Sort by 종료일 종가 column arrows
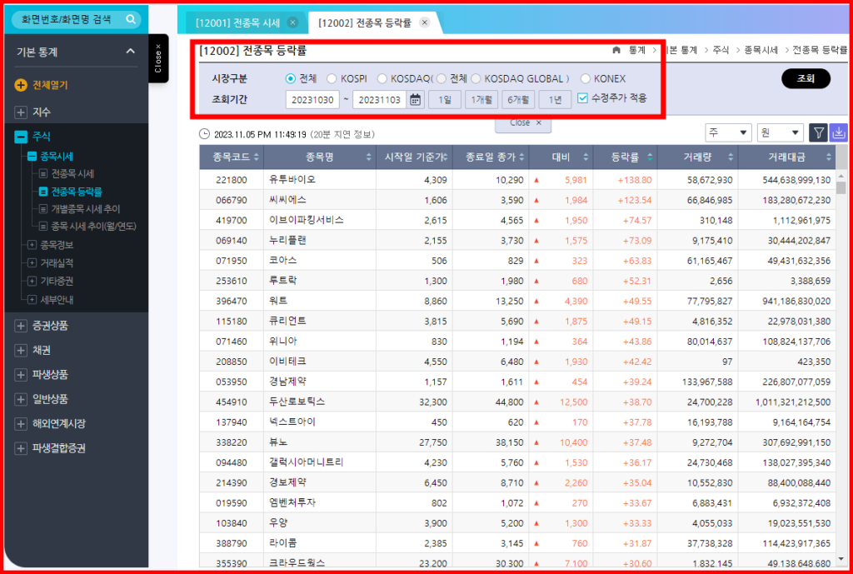 [x=521, y=157]
